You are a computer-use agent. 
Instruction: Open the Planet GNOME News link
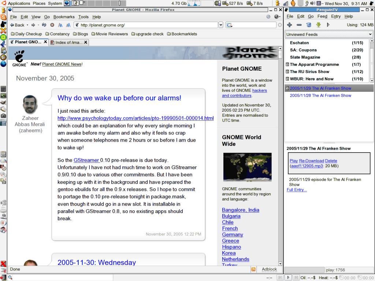click(62, 64)
